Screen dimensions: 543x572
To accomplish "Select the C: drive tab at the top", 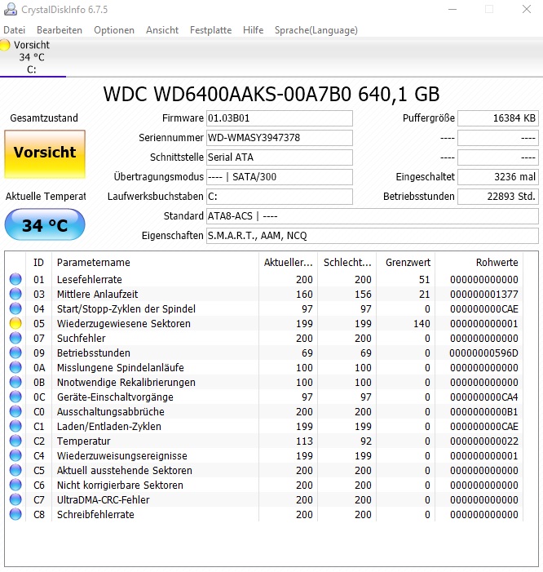I will click(33, 57).
